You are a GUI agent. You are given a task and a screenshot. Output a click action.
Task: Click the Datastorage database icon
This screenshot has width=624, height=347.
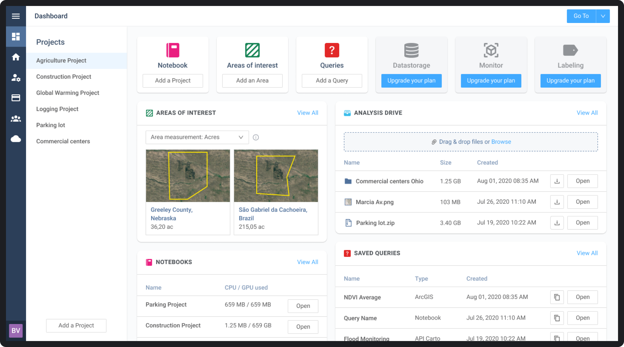(411, 50)
